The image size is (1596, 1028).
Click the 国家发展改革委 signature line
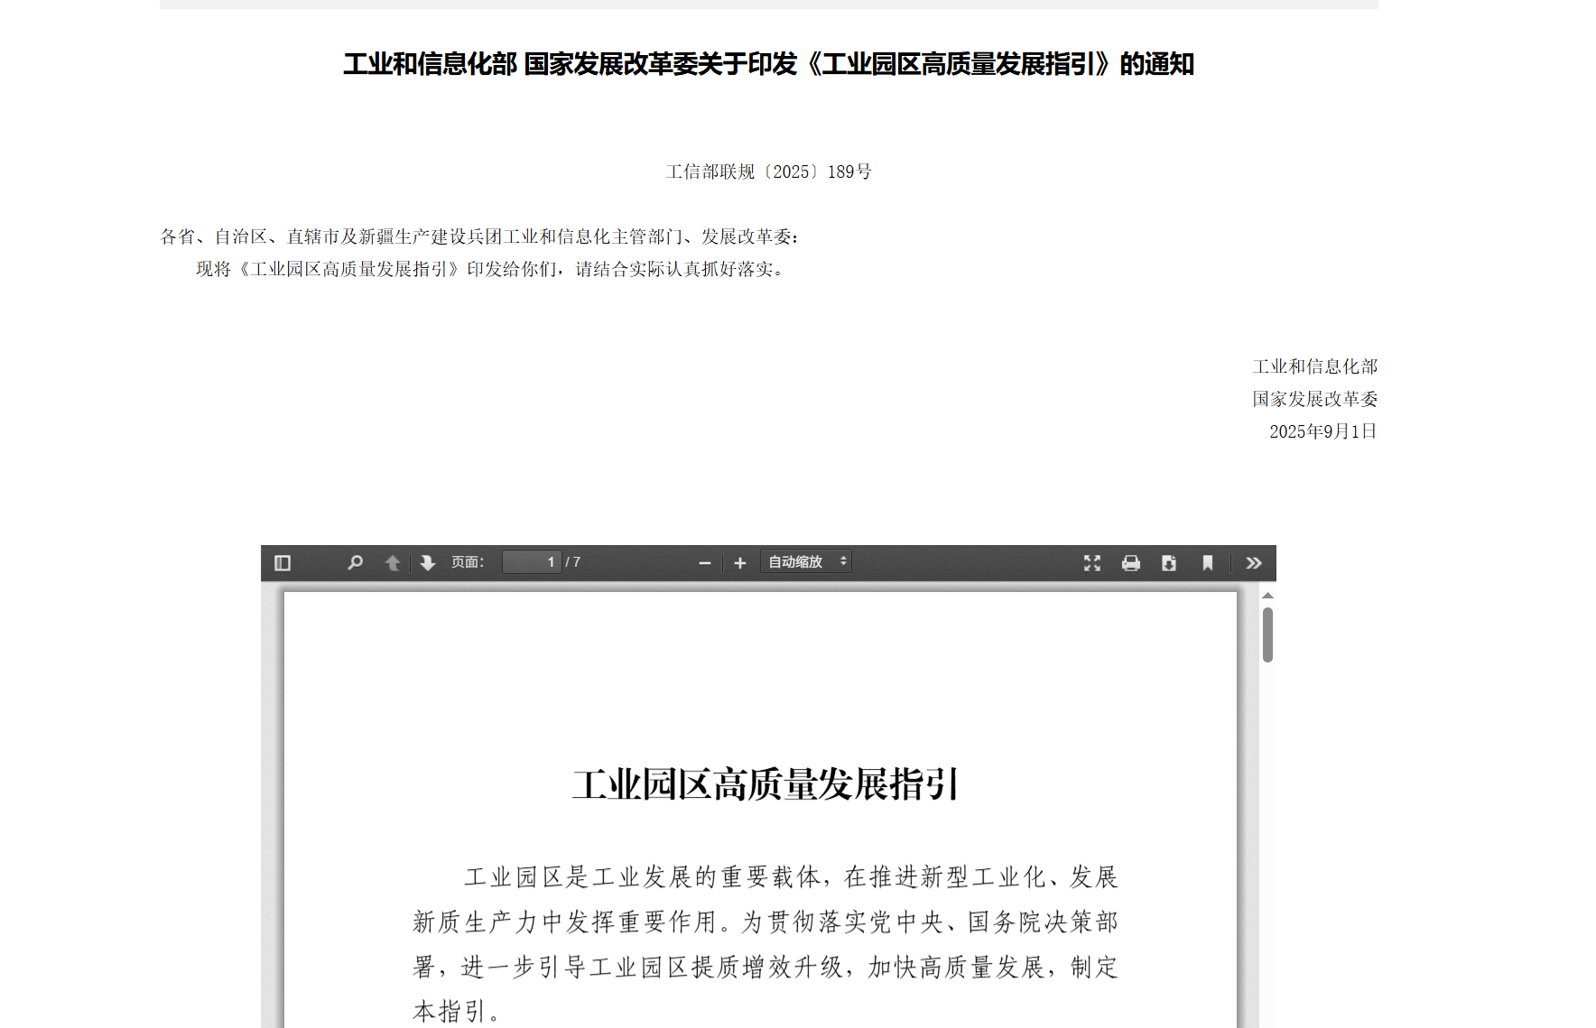[1314, 399]
